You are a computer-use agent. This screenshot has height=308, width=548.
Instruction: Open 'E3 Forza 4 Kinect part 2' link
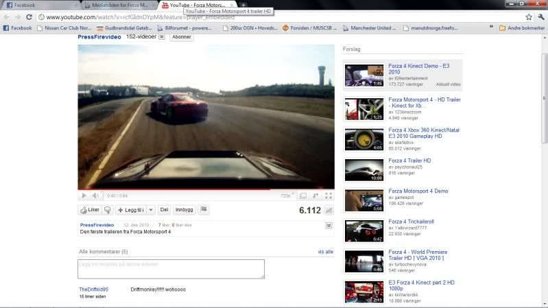point(421,285)
